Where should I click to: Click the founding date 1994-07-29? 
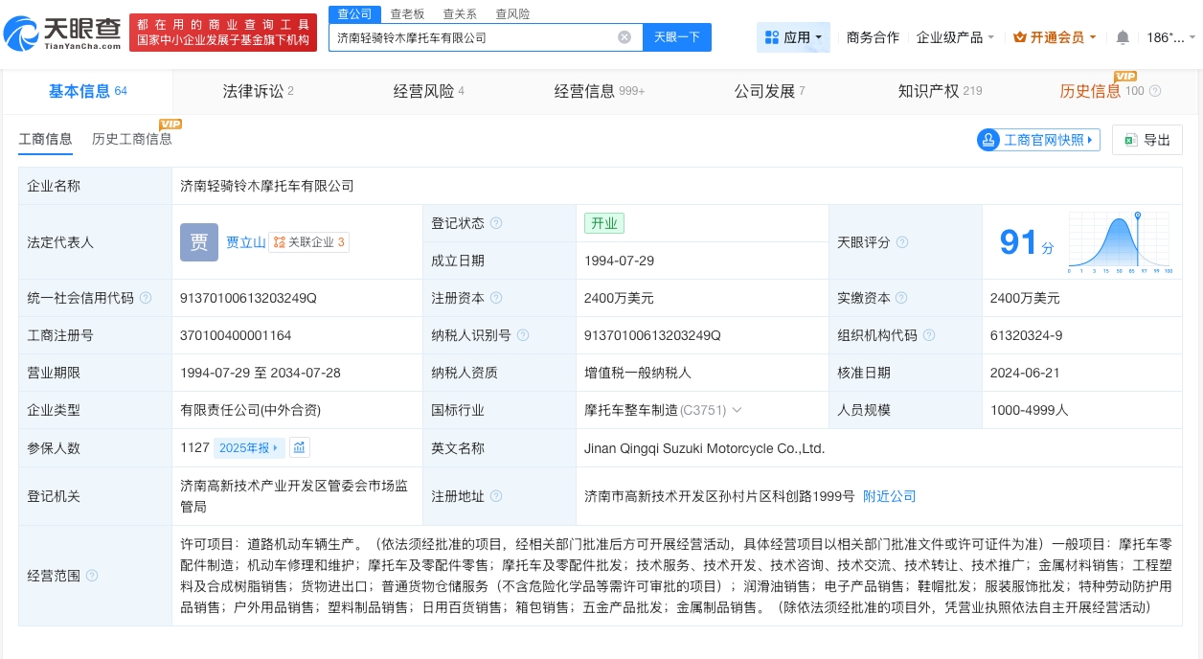[x=618, y=261]
